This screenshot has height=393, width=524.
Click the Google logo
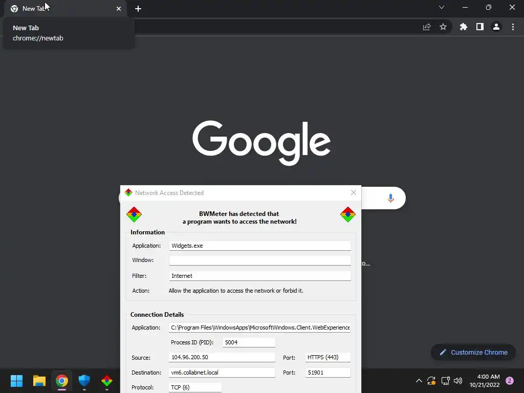coord(261,143)
